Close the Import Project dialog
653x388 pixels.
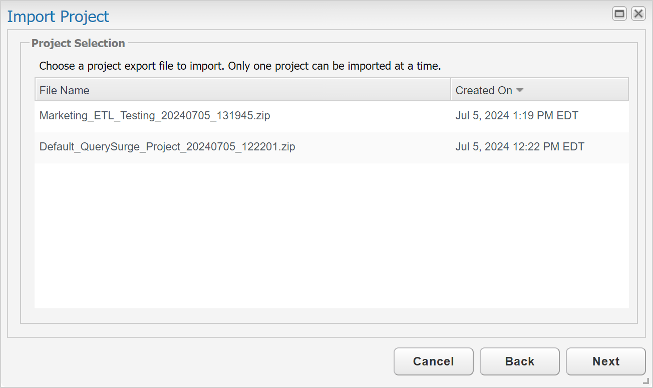click(x=638, y=14)
